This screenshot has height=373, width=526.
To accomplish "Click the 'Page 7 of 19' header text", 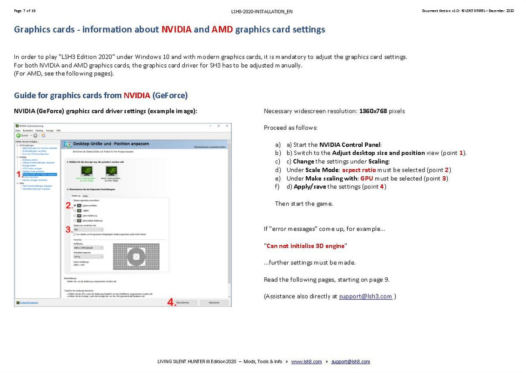I will tap(25, 11).
